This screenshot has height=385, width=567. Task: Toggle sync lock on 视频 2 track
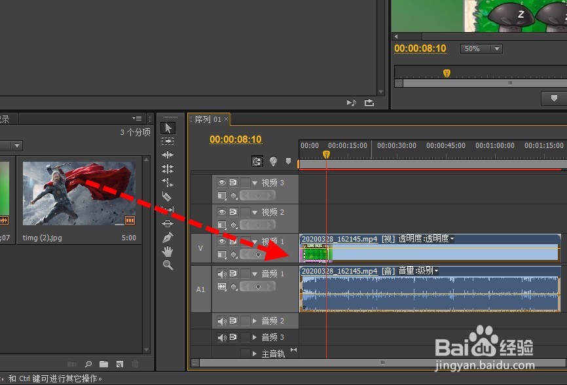(x=233, y=212)
